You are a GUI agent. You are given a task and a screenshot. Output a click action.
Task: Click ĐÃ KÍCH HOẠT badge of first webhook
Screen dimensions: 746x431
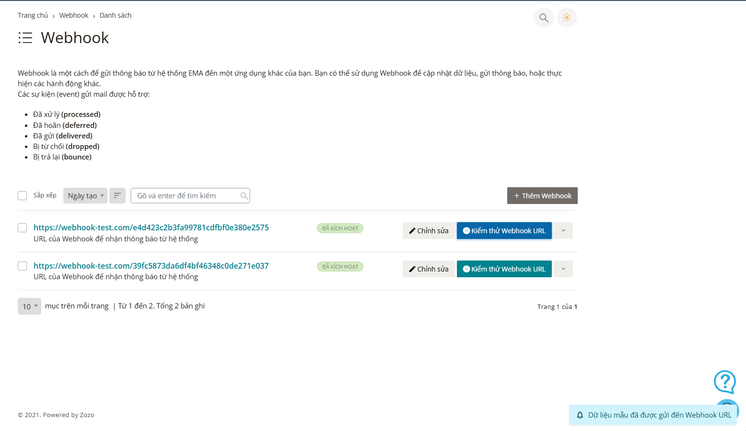[x=340, y=228]
